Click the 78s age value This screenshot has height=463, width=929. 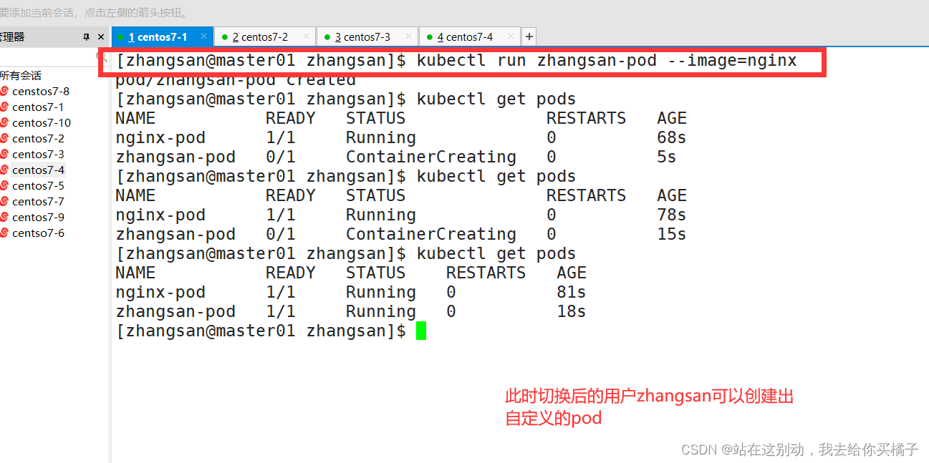pyautogui.click(x=672, y=215)
